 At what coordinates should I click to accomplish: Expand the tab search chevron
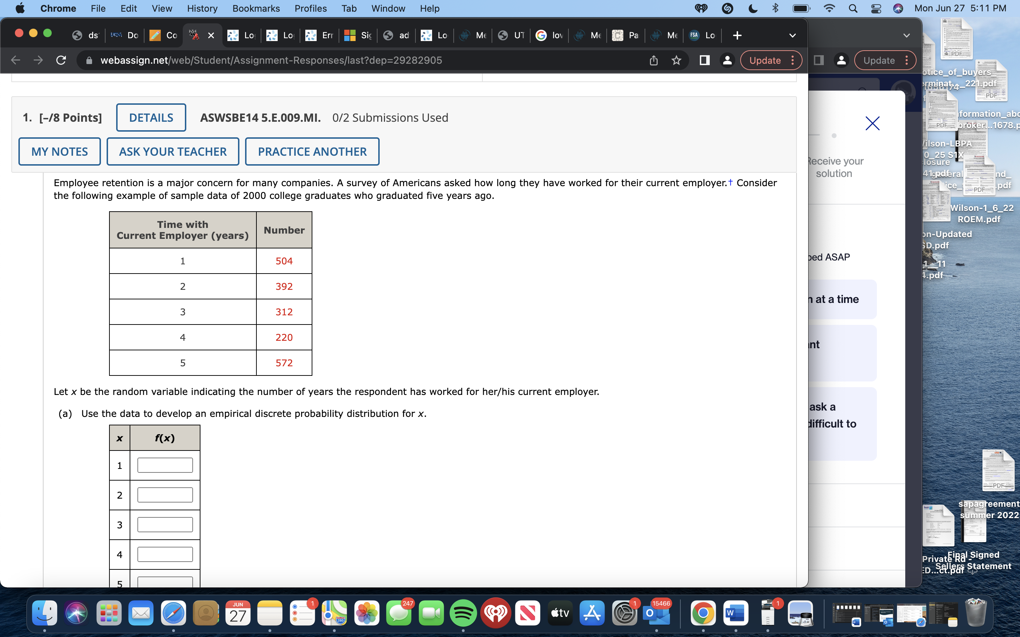point(792,35)
